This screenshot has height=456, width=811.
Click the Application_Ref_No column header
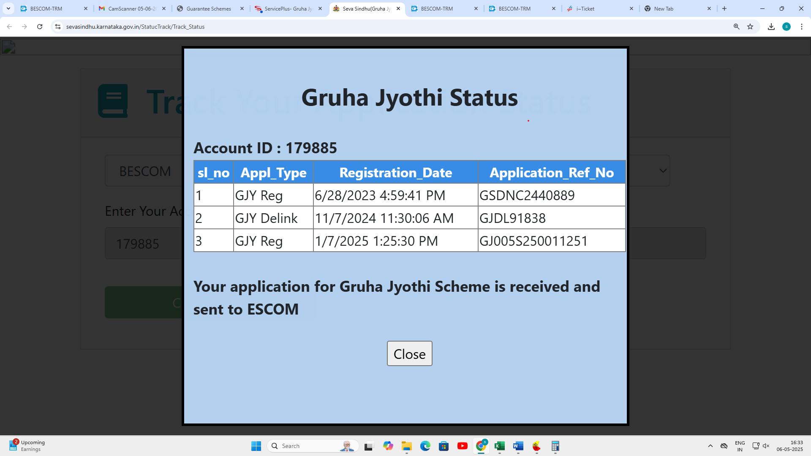pyautogui.click(x=552, y=172)
